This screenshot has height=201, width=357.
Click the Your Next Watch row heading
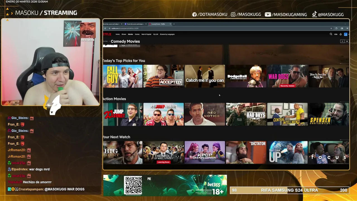tap(116, 137)
